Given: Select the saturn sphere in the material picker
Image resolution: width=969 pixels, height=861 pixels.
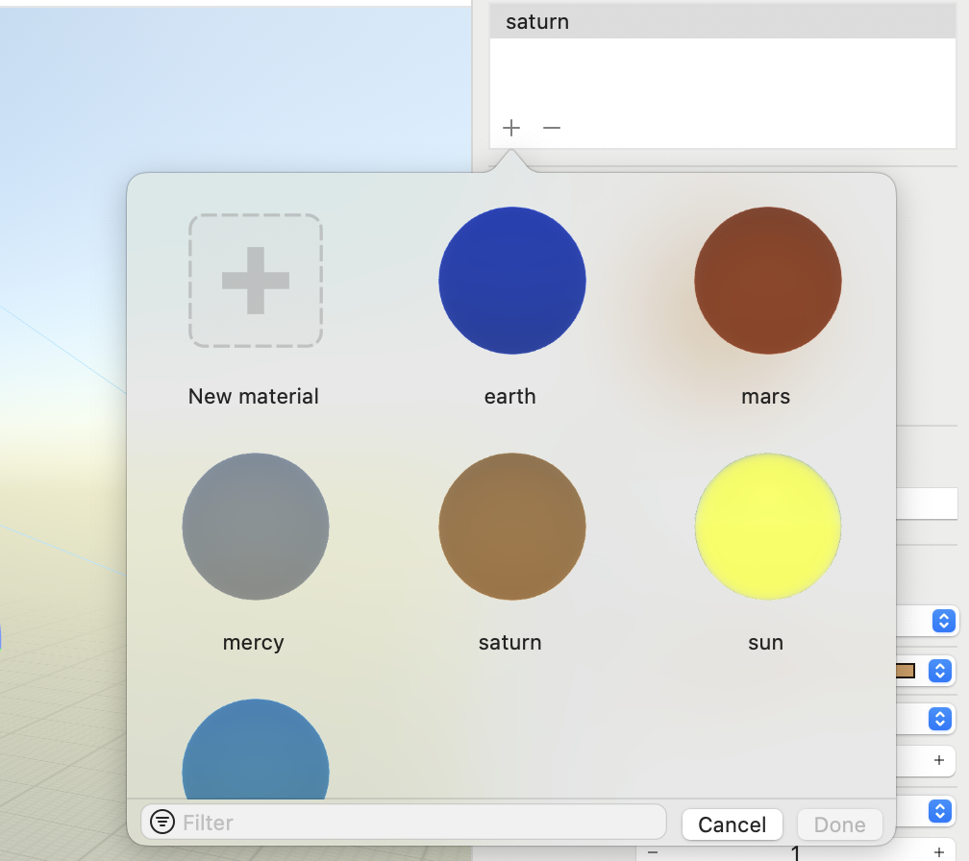Looking at the screenshot, I should click(511, 527).
